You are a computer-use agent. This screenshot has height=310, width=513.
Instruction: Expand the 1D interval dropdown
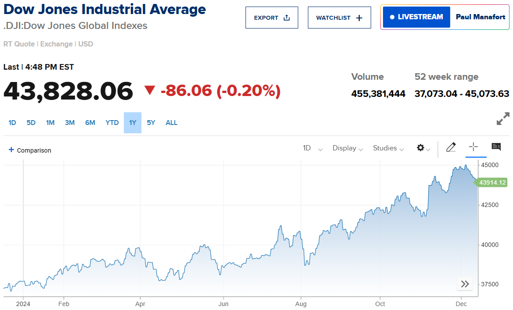point(312,148)
